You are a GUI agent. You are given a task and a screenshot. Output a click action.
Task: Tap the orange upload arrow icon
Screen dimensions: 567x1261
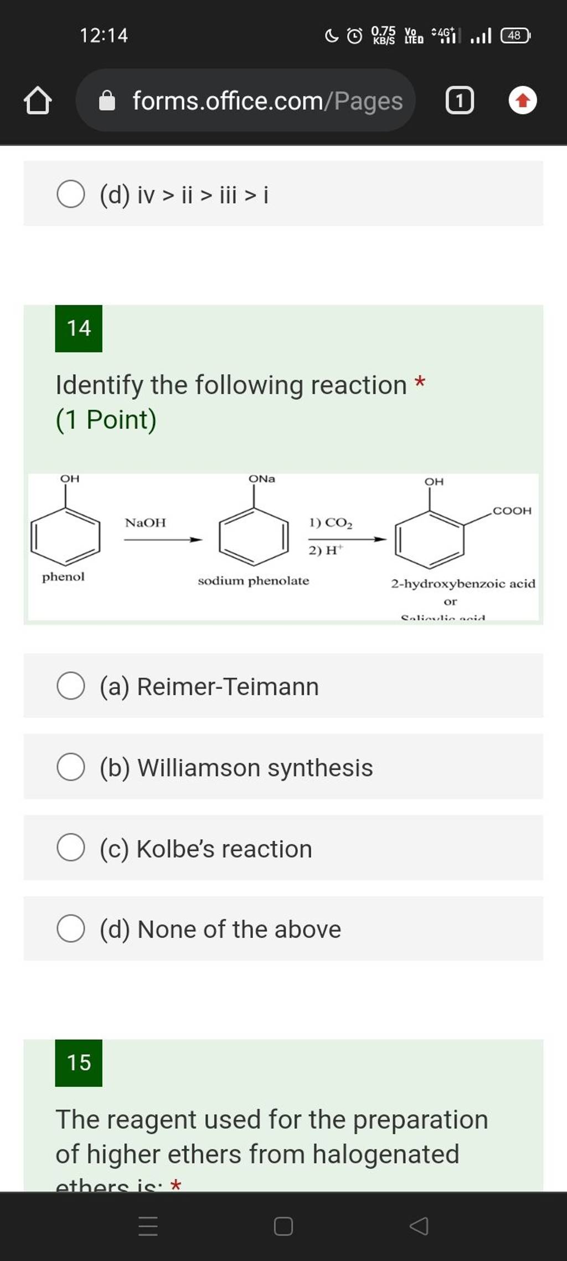(x=522, y=101)
